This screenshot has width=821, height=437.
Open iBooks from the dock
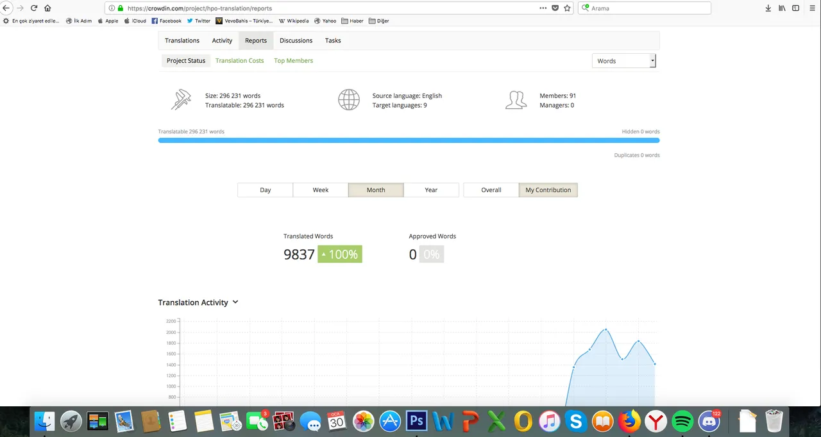point(602,421)
